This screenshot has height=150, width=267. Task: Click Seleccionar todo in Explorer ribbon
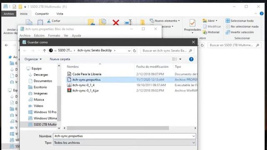[239, 21]
